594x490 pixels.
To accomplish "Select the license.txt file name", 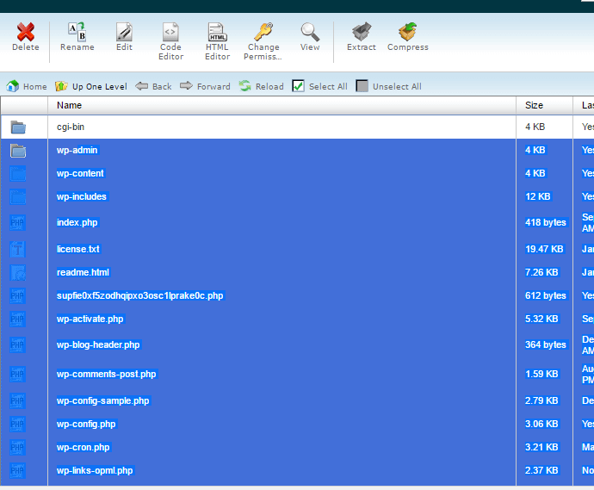I will pos(78,249).
